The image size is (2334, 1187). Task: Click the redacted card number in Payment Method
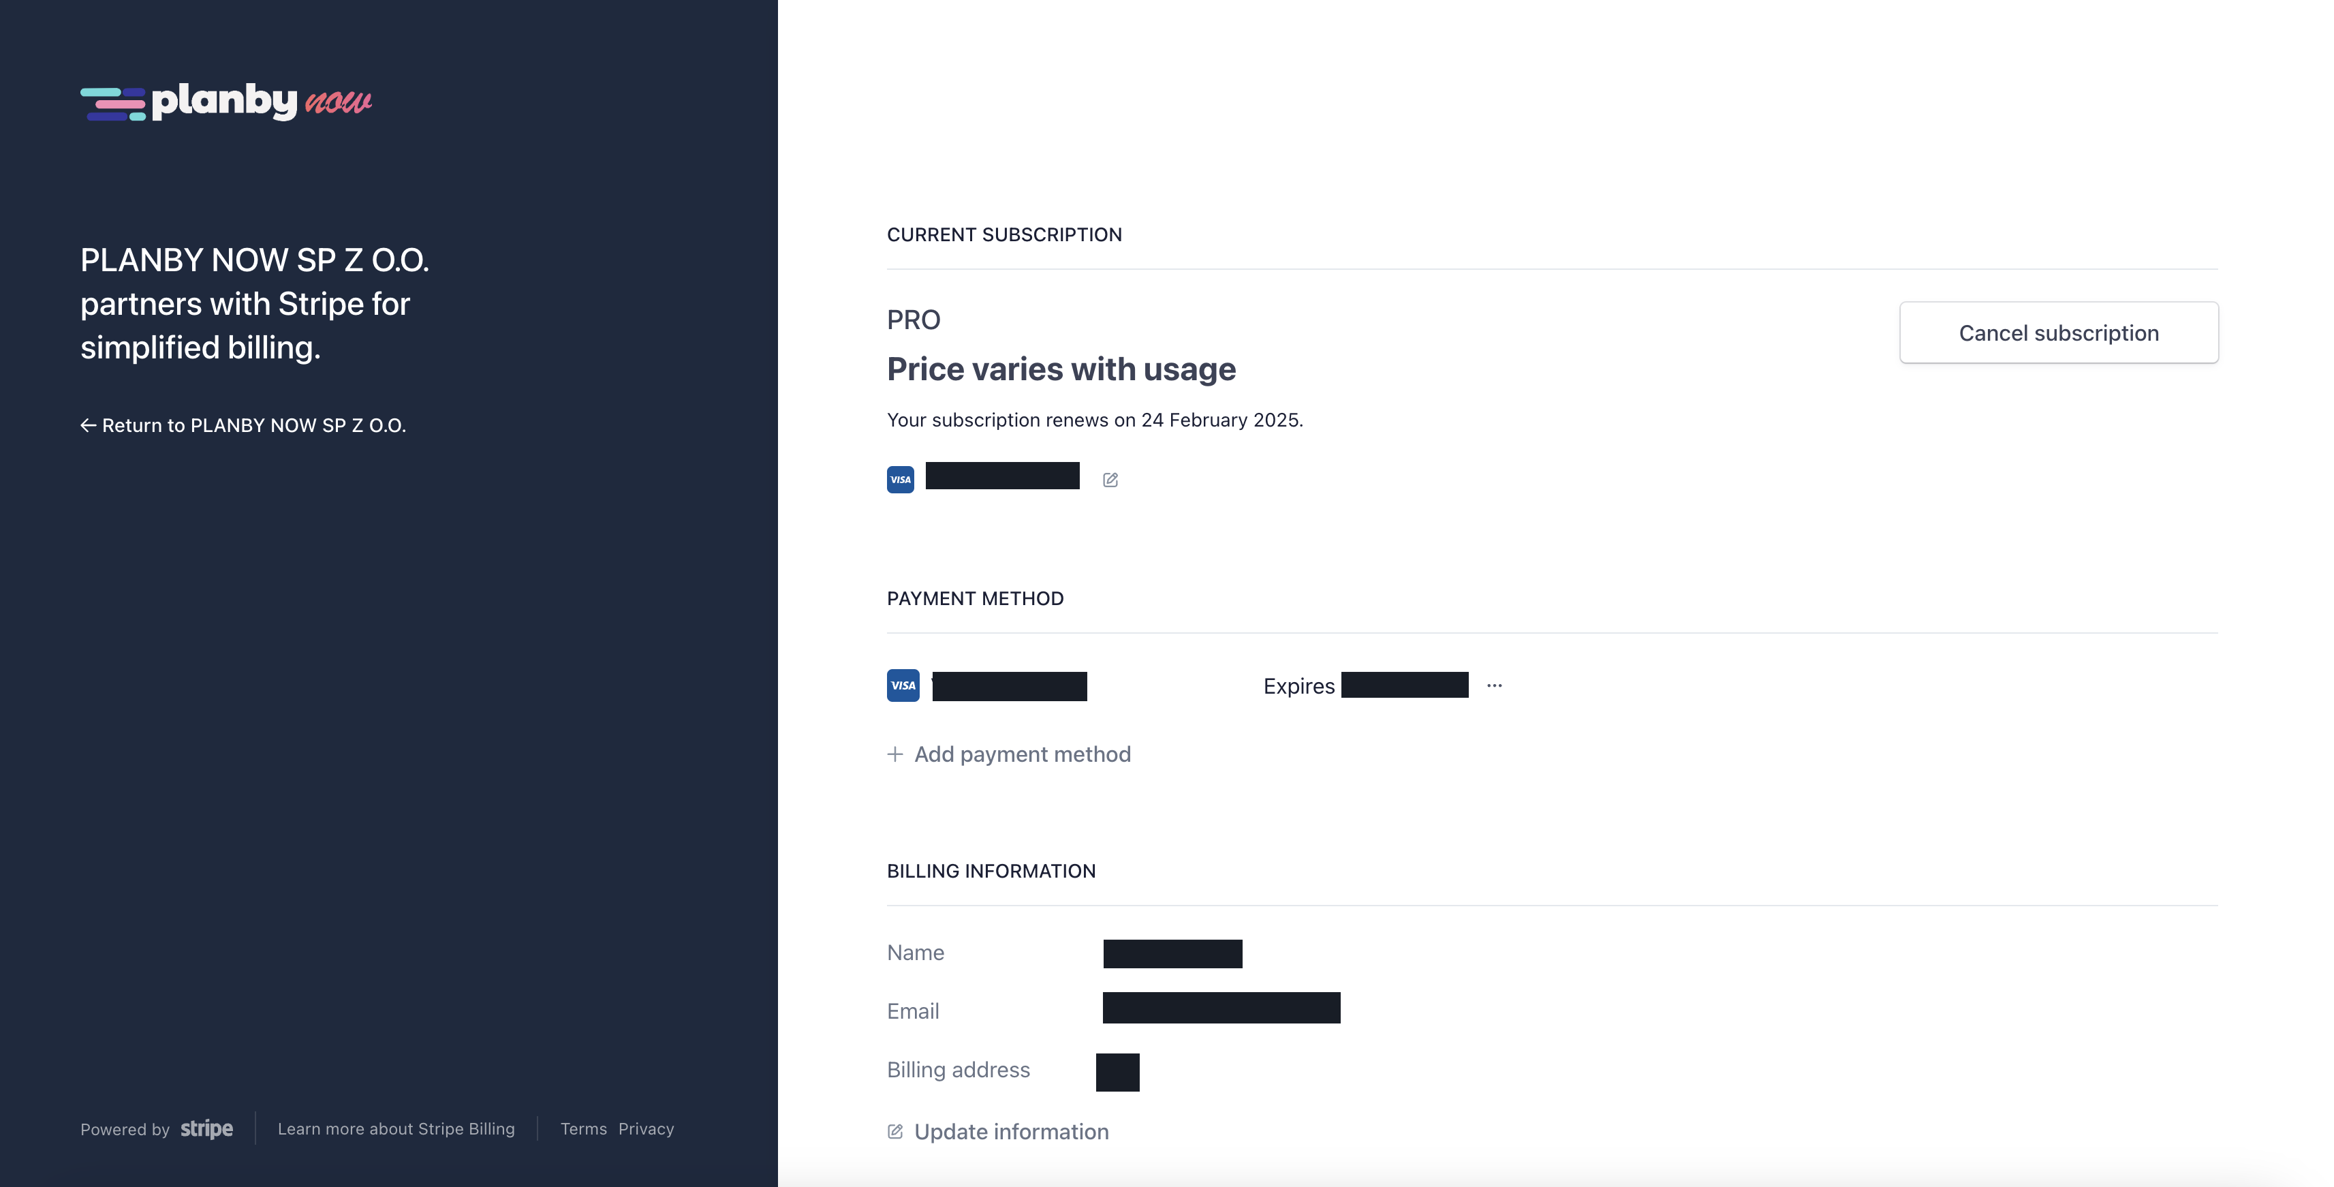1010,686
